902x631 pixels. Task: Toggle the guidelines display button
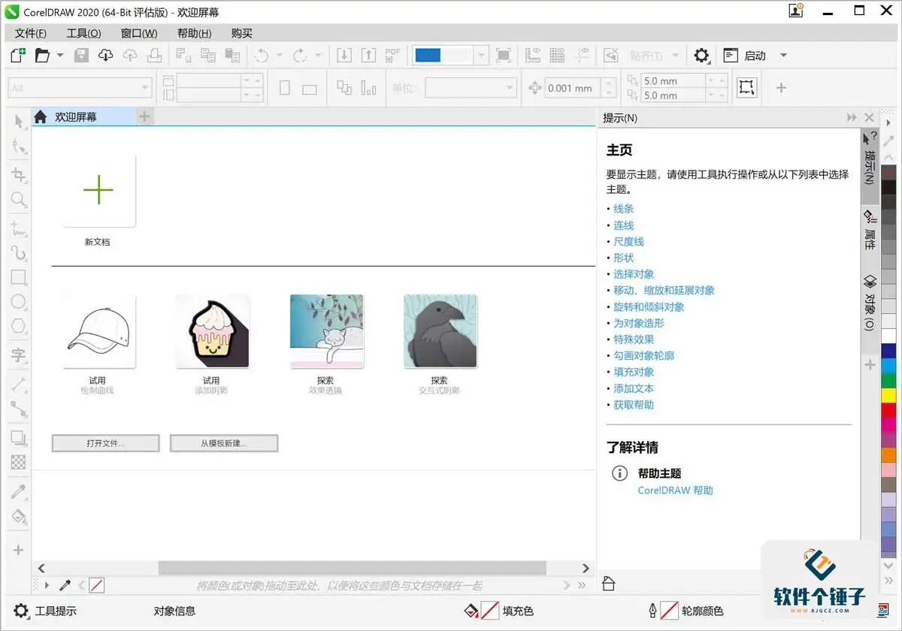pyautogui.click(x=583, y=56)
